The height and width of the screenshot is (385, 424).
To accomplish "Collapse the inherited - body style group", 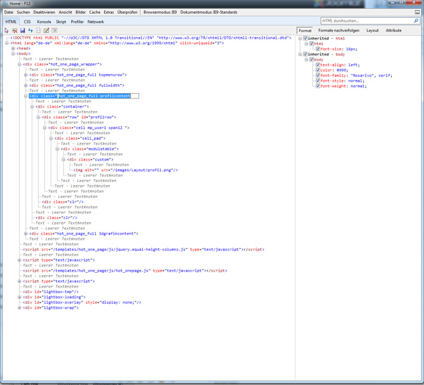I will 300,54.
